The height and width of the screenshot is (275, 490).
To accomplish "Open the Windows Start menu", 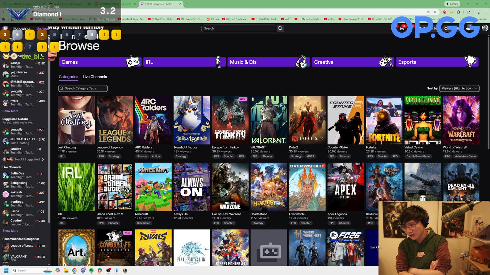I will pos(6,270).
